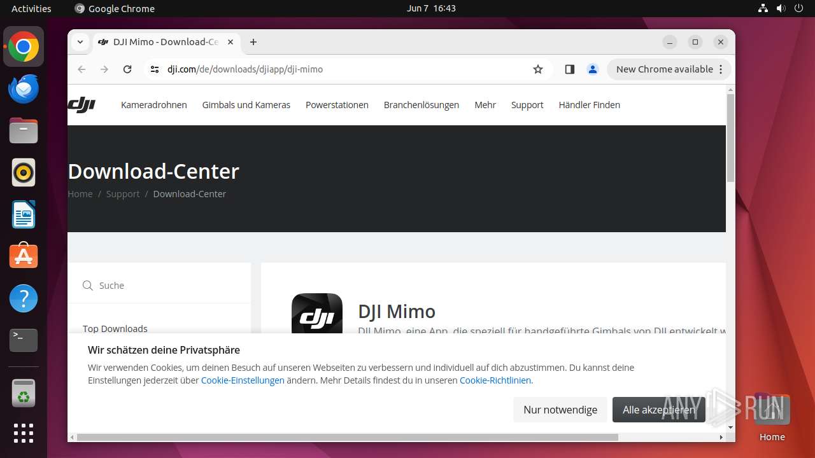Viewport: 815px width, 458px height.
Task: Close the DJI Mimo tab
Action: [x=230, y=42]
